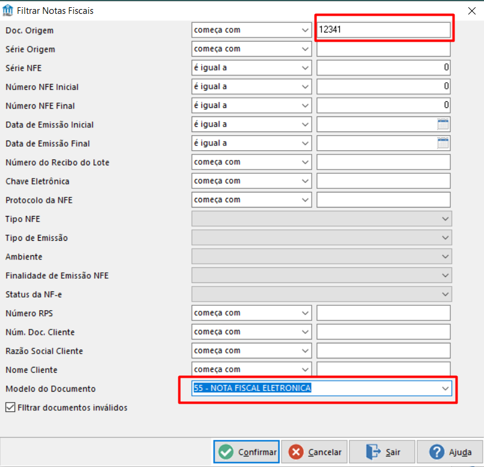Viewport: 484px width, 467px height.
Task: Click the Razão Social Cliente value field
Action: pos(383,351)
